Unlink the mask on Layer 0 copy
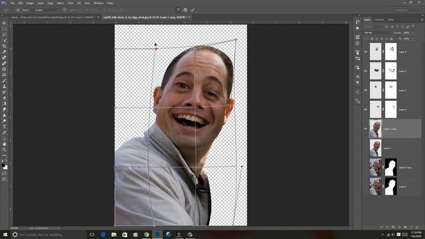 (383, 167)
